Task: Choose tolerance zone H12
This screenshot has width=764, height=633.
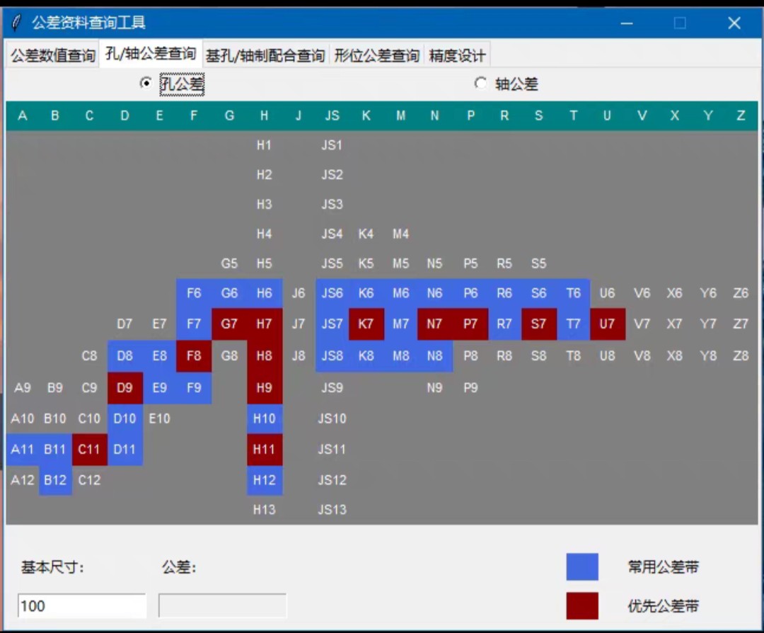Action: [264, 480]
